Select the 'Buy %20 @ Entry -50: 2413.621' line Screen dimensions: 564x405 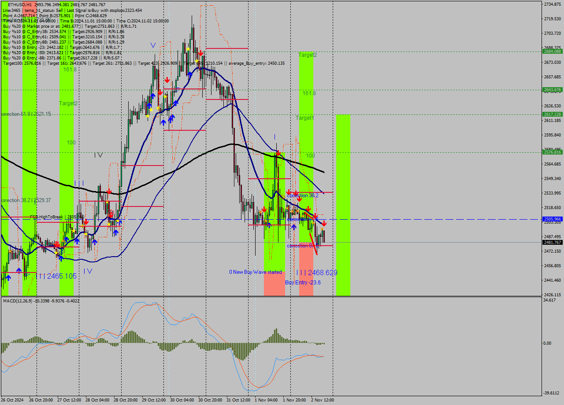tap(63, 52)
